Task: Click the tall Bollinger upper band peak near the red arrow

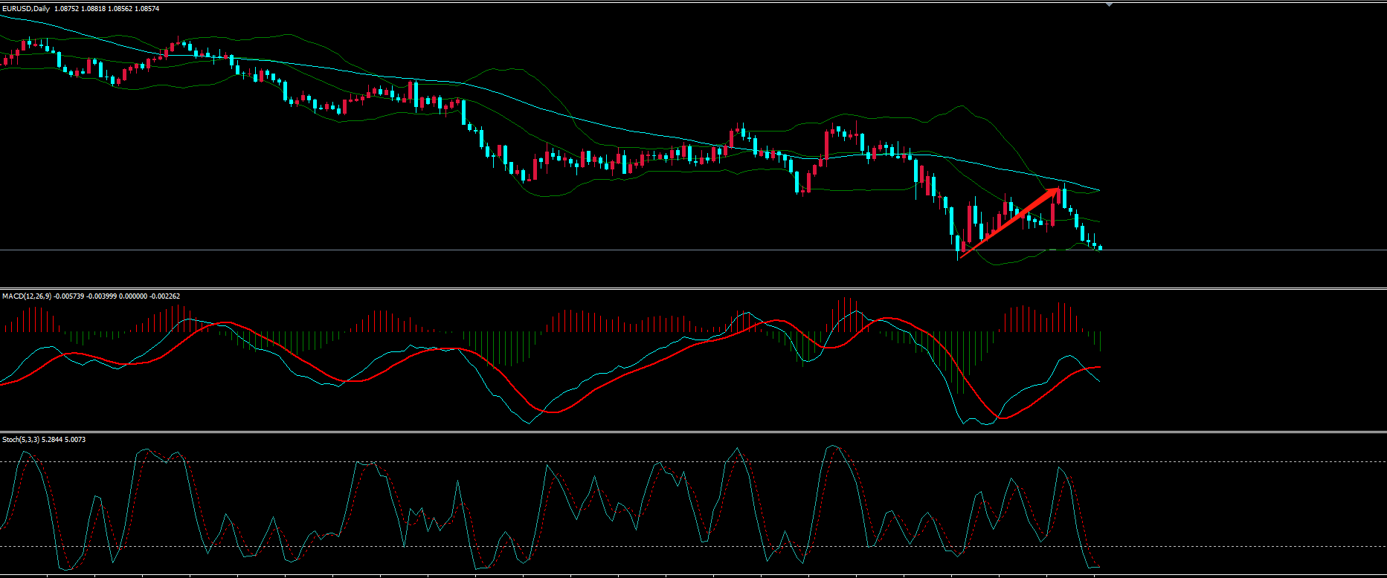Action: point(961,106)
